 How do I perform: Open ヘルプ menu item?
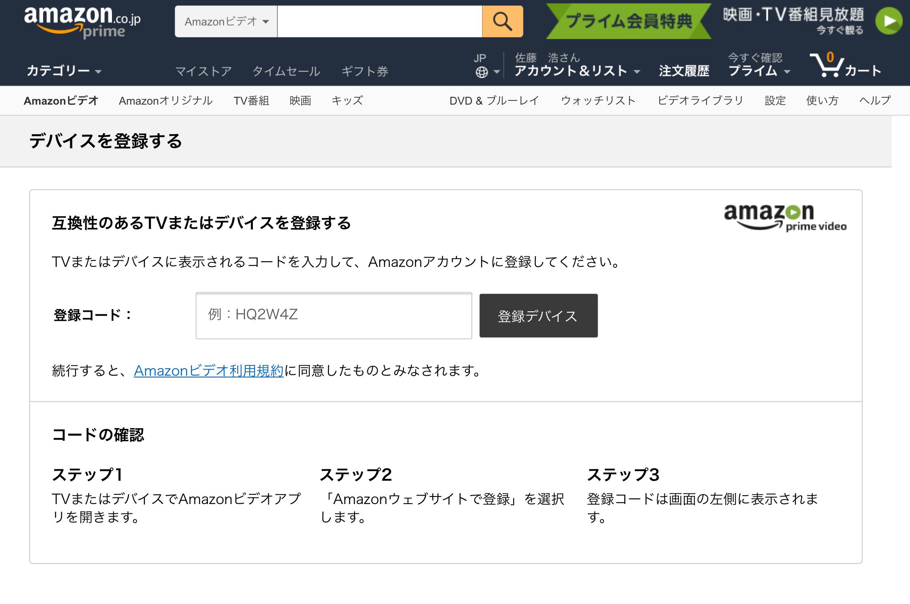(875, 101)
